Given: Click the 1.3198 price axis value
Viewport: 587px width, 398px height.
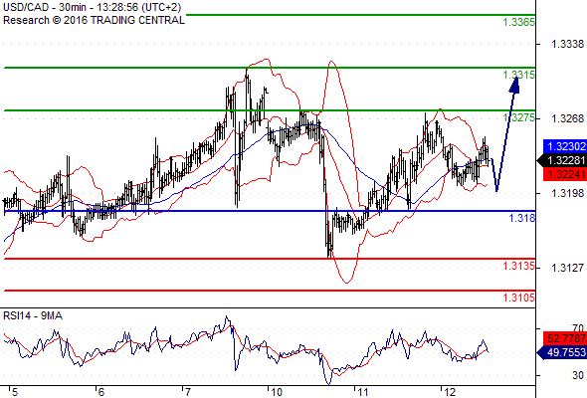Looking at the screenshot, I should tap(567, 193).
